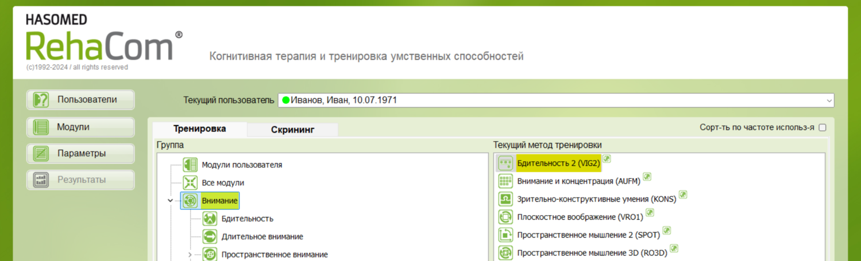Select the Тренировка tab
The image size is (861, 261).
(199, 129)
